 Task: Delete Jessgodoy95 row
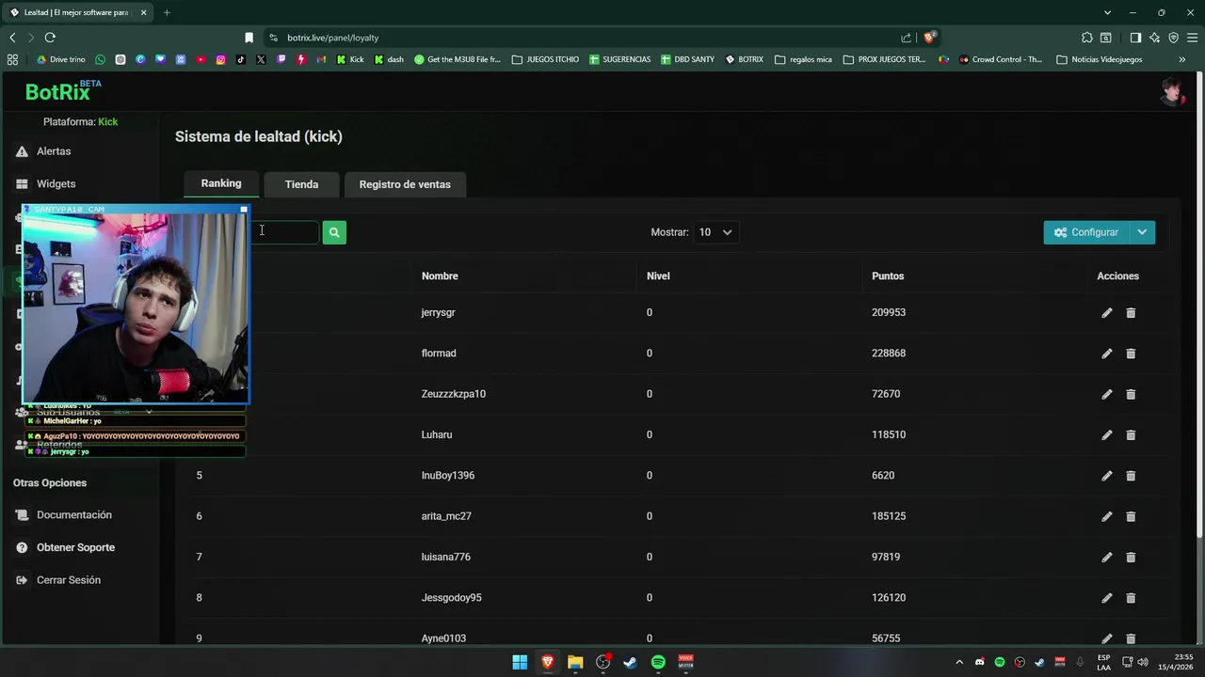1131,598
